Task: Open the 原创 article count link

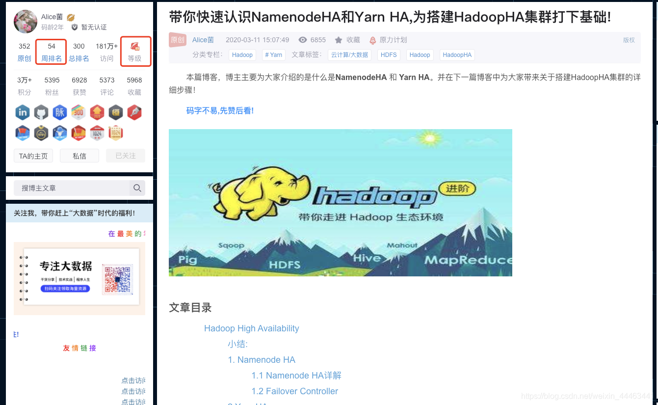Action: click(25, 58)
